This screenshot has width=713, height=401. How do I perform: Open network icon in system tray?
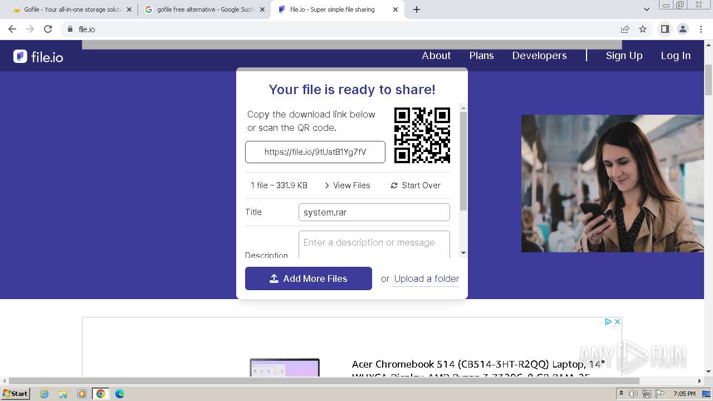point(647,394)
